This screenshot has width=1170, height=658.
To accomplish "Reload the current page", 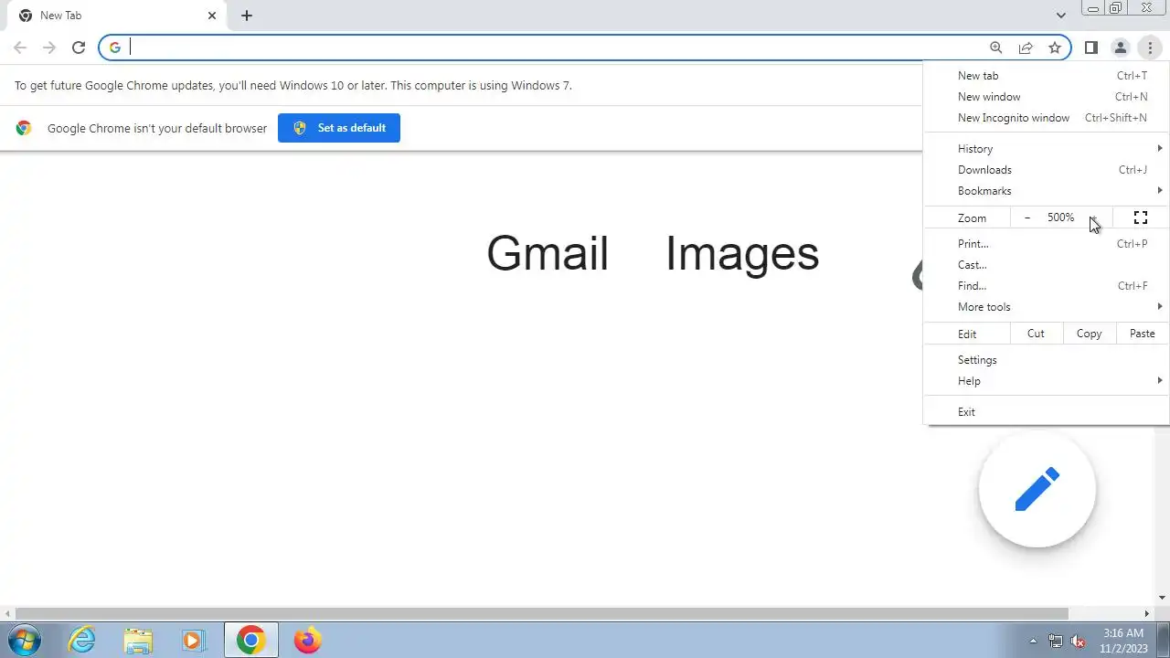I will click(79, 48).
